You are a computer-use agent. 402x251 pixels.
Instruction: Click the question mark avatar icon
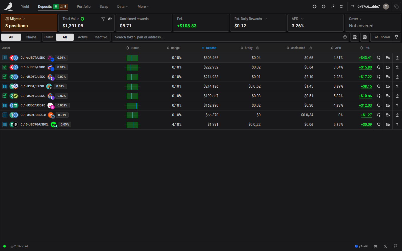point(386,7)
